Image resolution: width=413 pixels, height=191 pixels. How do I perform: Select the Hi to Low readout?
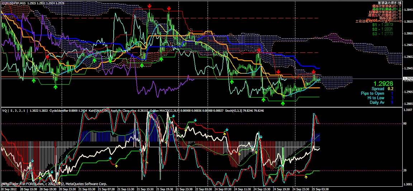coord(380,98)
